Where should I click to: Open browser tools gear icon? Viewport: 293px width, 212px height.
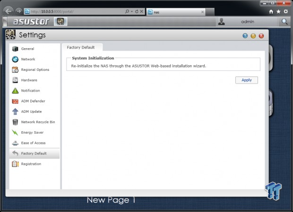pos(286,12)
